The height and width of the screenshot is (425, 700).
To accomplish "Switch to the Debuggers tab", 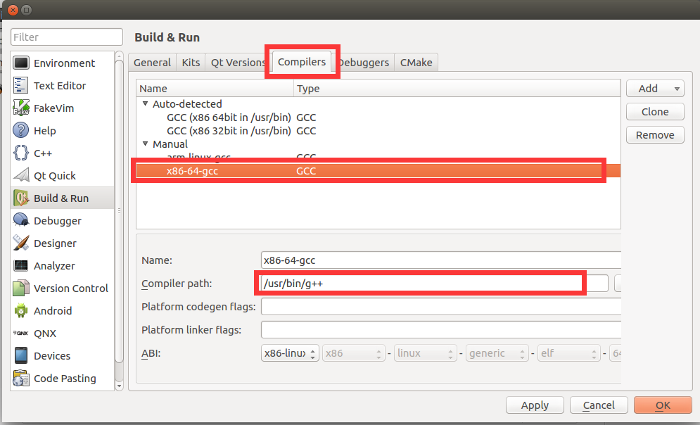I will 363,62.
